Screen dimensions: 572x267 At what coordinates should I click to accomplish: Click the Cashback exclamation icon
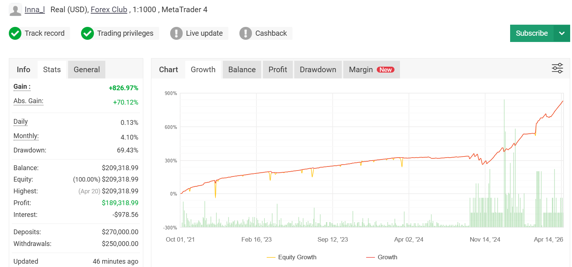pos(246,34)
